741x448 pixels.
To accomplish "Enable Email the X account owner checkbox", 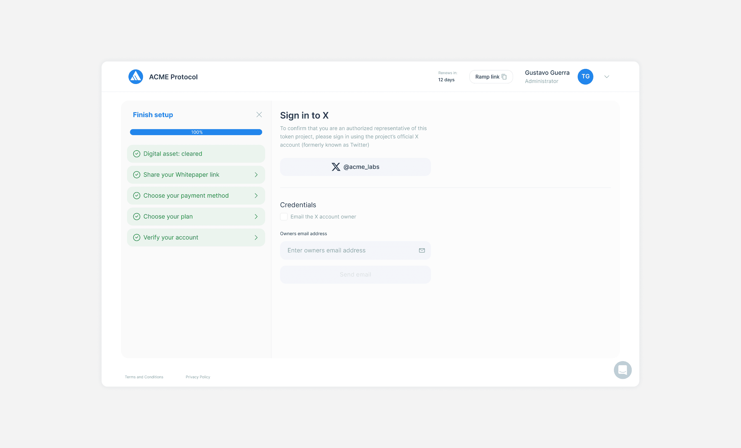I will pos(284,217).
